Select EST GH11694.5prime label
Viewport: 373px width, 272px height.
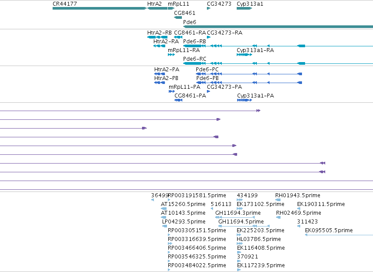(x=241, y=222)
